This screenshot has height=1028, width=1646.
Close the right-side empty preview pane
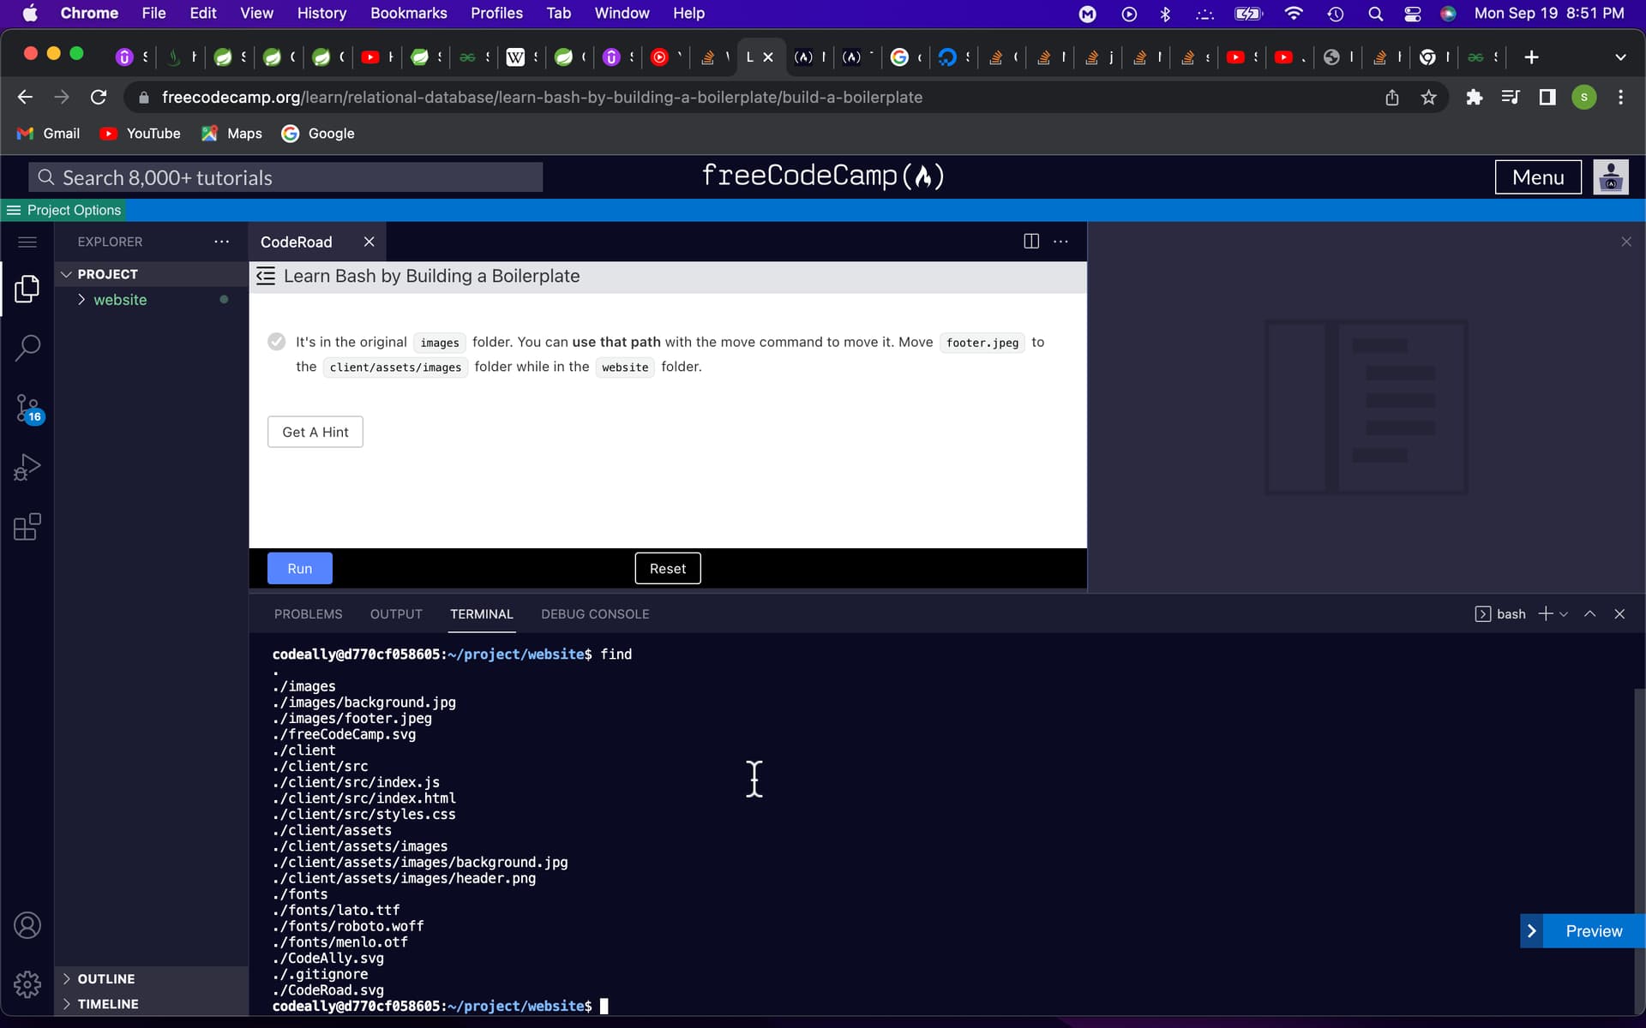(x=1626, y=242)
